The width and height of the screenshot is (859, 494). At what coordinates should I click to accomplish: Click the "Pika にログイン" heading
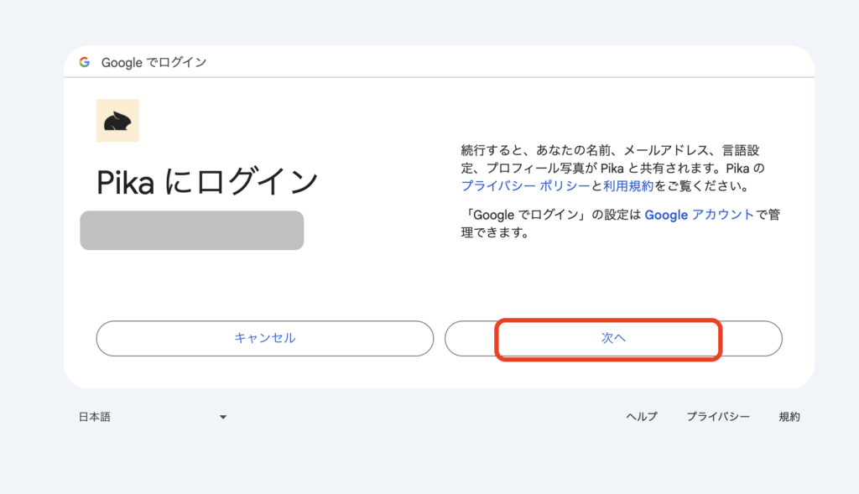pos(207,182)
